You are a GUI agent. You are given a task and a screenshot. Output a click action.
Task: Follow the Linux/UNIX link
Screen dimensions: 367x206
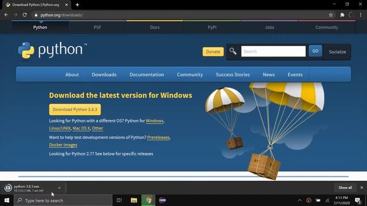pyautogui.click(x=60, y=128)
